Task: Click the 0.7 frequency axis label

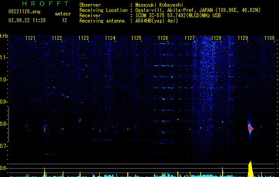Action: [x=4, y=146]
